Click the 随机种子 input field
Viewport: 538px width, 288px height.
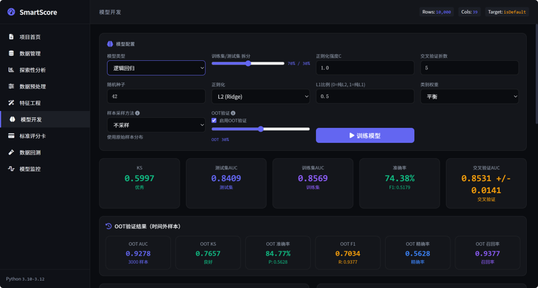pyautogui.click(x=156, y=96)
